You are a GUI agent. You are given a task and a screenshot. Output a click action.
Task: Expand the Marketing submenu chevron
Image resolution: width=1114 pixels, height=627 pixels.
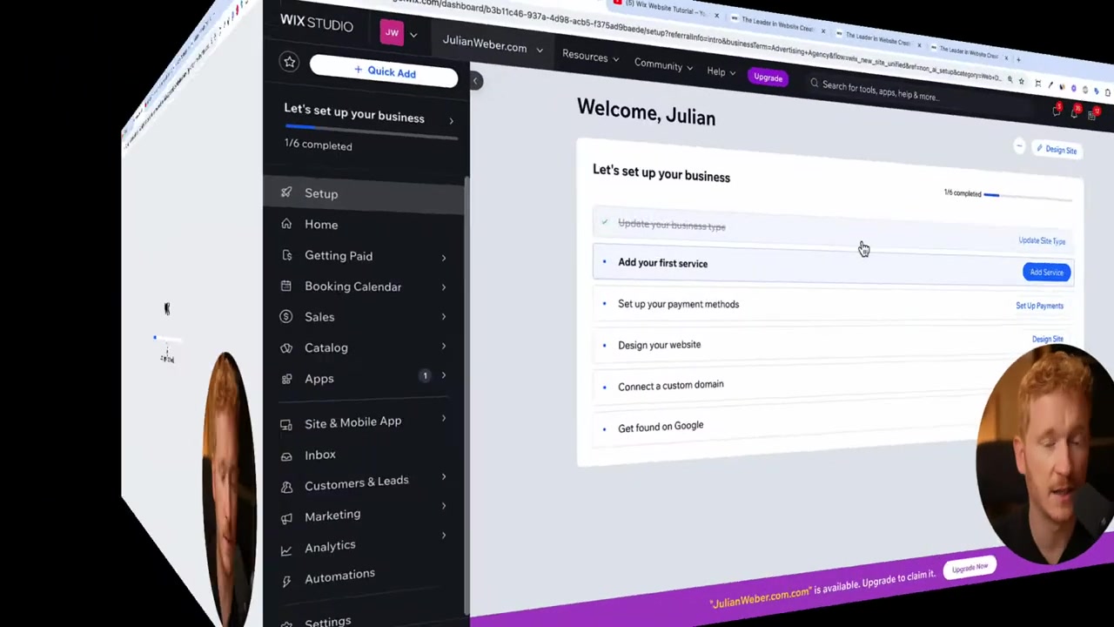443,506
